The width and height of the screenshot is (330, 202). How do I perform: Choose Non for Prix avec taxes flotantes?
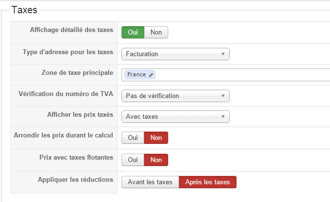156,160
